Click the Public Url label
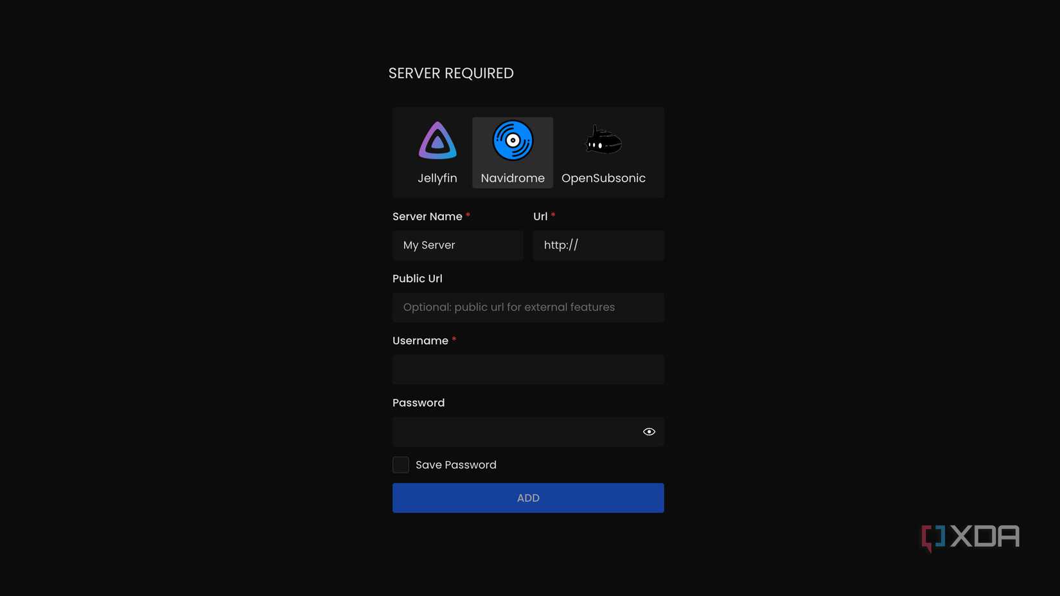The height and width of the screenshot is (596, 1060). (x=417, y=278)
